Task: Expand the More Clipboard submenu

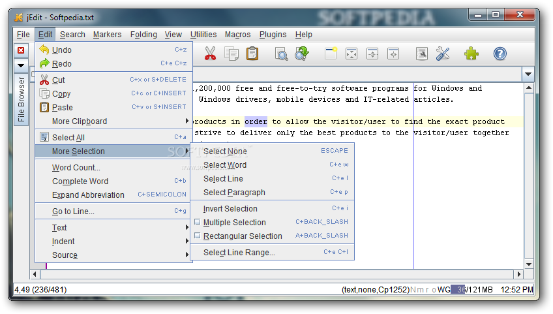Action: 113,121
